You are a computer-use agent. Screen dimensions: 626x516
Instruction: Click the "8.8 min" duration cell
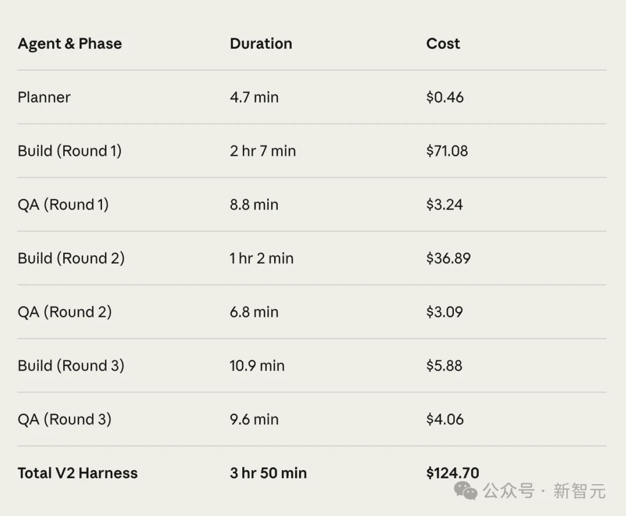[254, 205]
